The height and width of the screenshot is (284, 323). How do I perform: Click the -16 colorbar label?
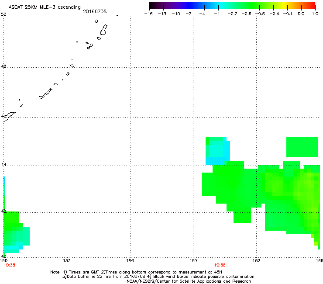(148, 14)
